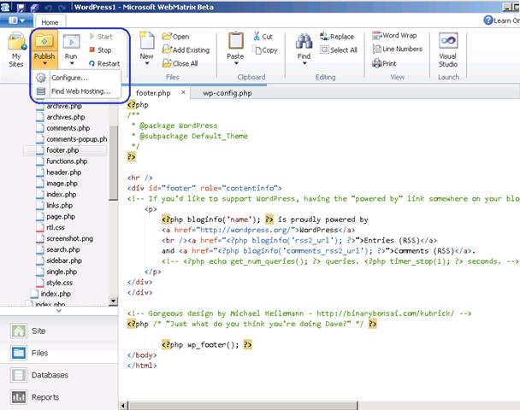Viewport: 520px width, 410px height.
Task: Collapse the file tree pane chevron
Action: pyautogui.click(x=59, y=311)
